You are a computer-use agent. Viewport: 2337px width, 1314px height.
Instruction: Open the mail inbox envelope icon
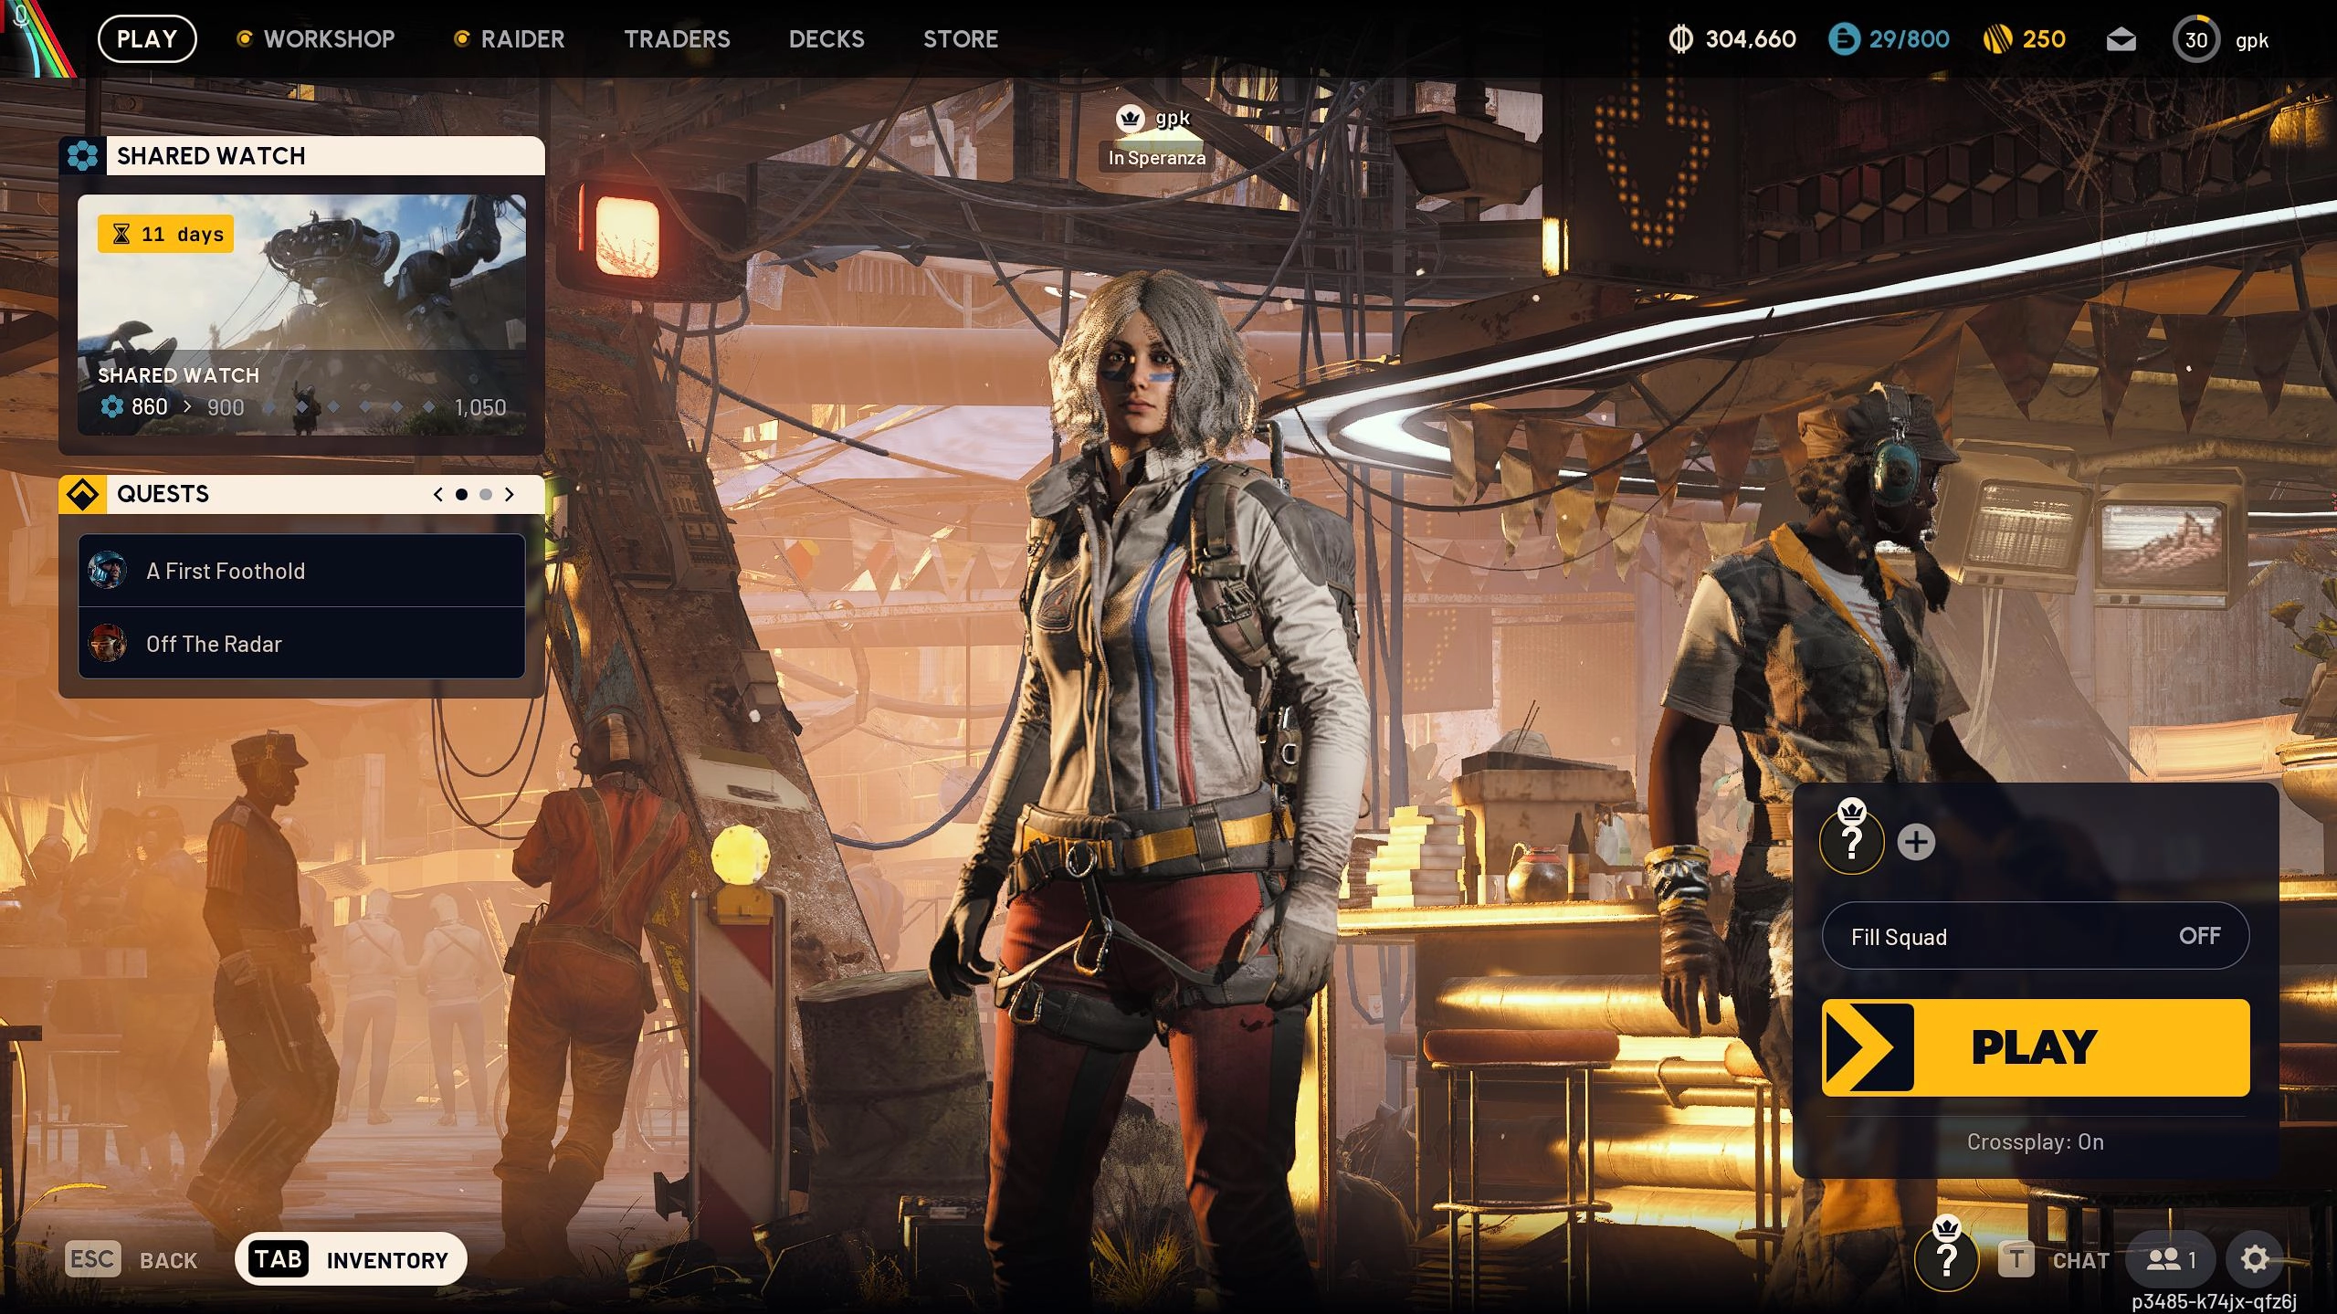coord(2121,39)
